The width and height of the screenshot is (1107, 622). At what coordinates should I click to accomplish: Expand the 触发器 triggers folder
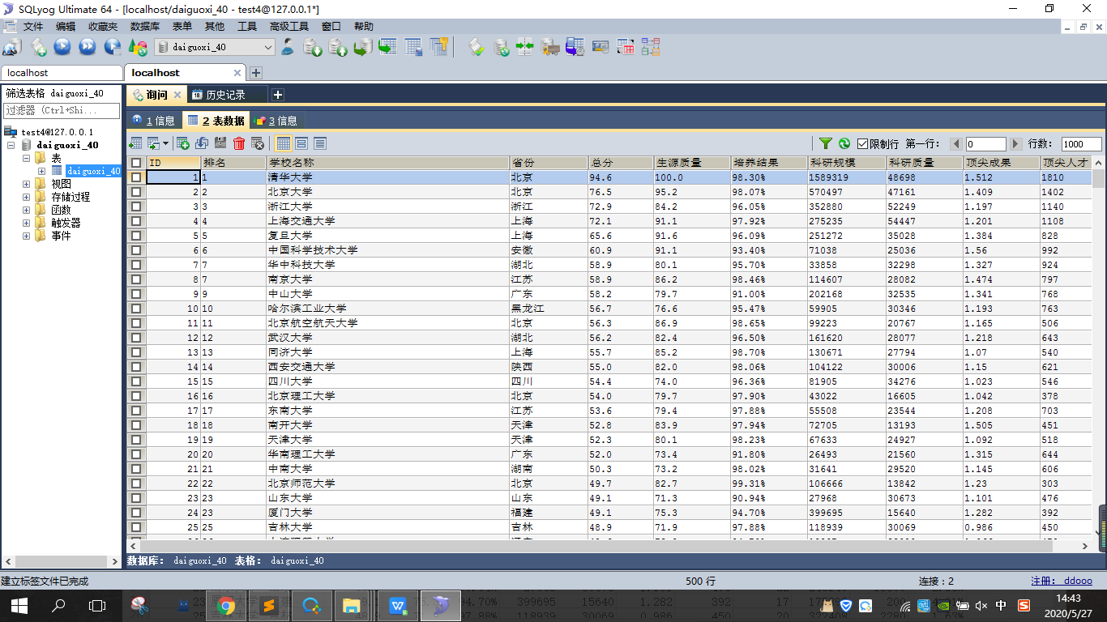tap(26, 223)
